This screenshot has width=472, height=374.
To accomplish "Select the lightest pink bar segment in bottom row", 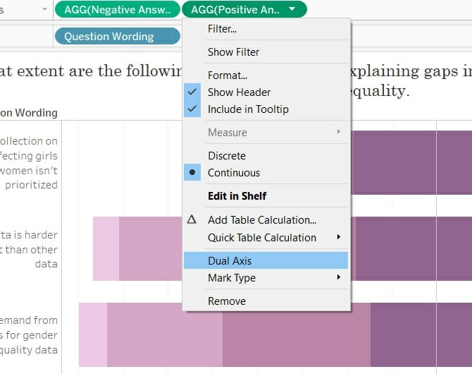I will [x=93, y=334].
